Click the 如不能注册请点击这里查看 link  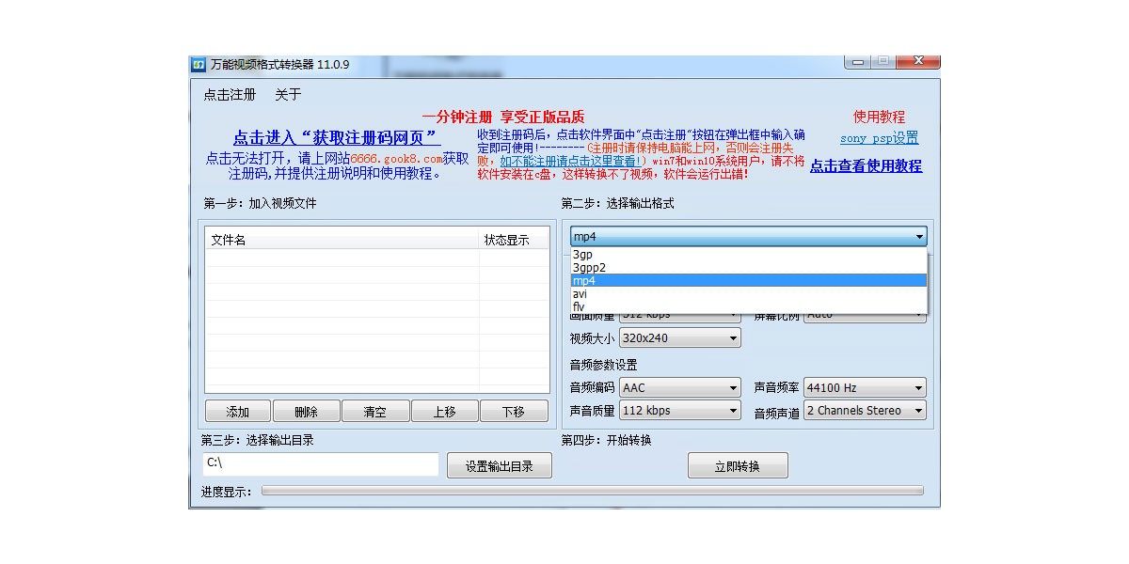[x=571, y=161]
